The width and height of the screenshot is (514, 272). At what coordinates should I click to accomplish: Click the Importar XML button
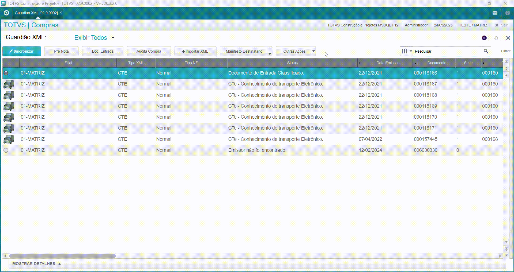[x=195, y=51]
